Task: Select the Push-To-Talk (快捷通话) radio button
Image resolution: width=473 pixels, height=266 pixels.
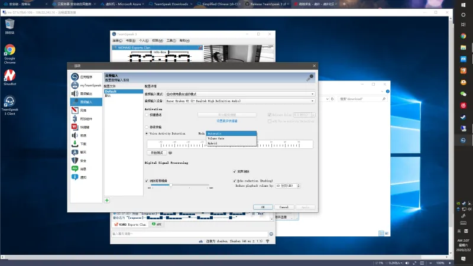Action: click(x=147, y=115)
